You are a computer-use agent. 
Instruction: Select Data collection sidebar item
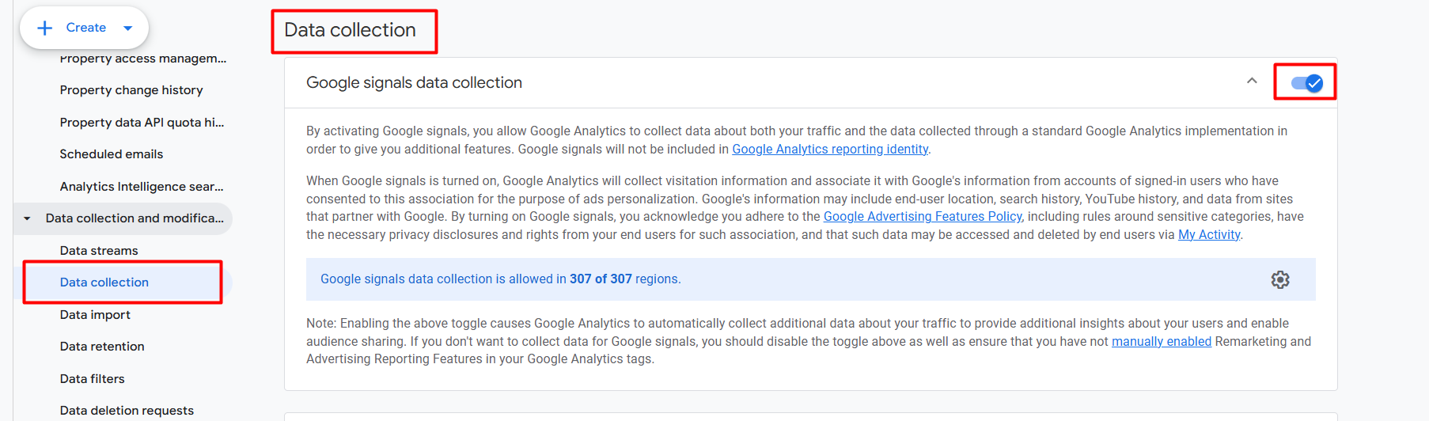pyautogui.click(x=104, y=283)
